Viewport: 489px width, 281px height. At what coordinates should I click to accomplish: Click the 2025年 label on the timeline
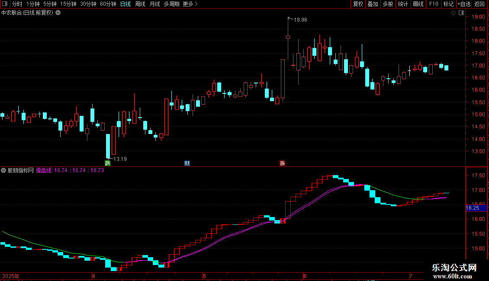pyautogui.click(x=11, y=276)
